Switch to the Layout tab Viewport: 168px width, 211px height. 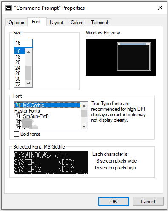(57, 23)
